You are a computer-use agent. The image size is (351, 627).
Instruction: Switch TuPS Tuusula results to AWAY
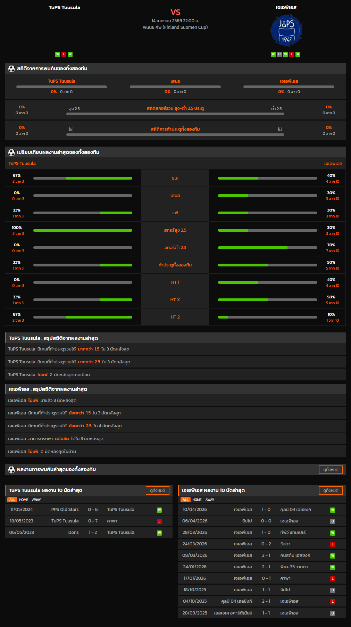coord(36,500)
